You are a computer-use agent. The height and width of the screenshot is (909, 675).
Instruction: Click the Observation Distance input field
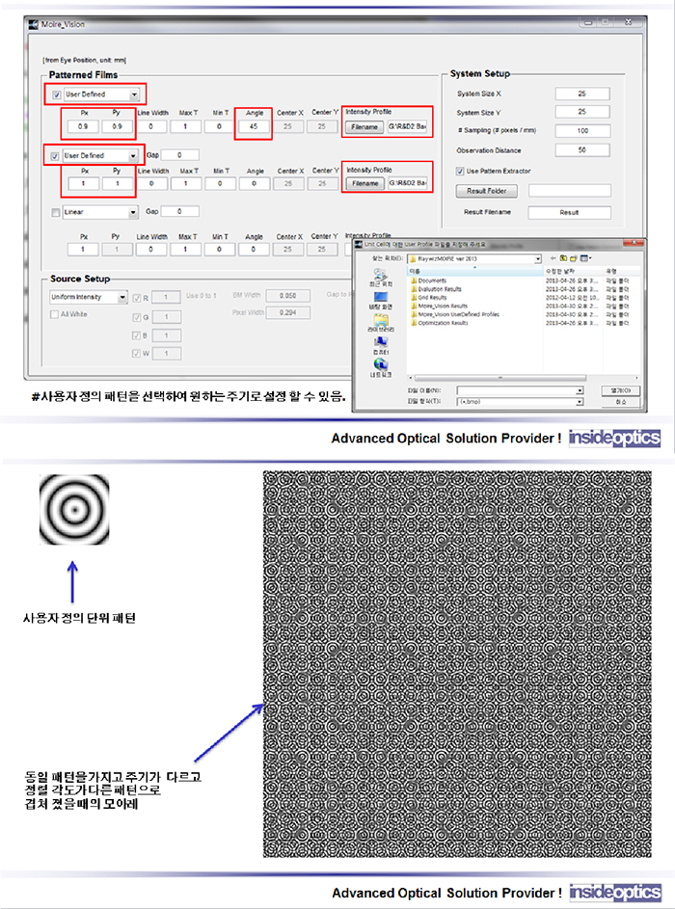point(581,150)
